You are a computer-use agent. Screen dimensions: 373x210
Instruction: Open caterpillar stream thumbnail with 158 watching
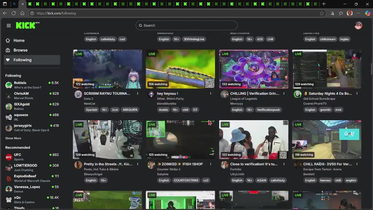click(x=180, y=69)
